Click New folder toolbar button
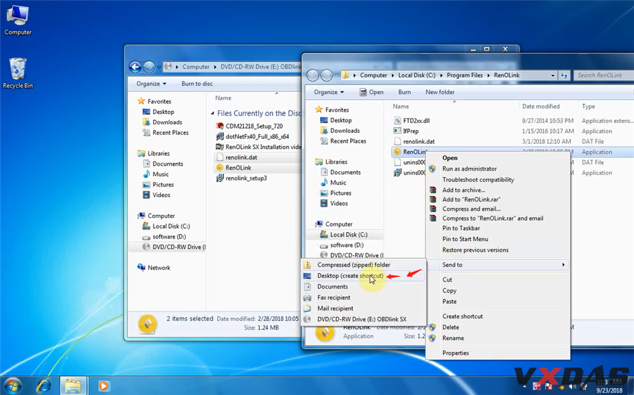This screenshot has height=395, width=634. pos(440,92)
